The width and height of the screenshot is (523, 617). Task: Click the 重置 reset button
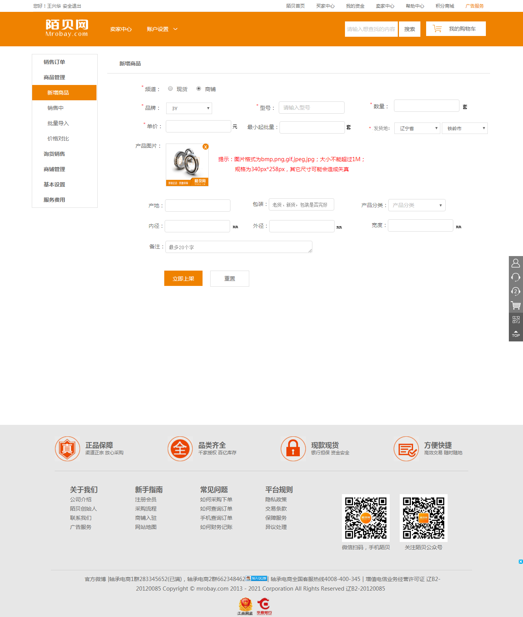pyautogui.click(x=230, y=279)
